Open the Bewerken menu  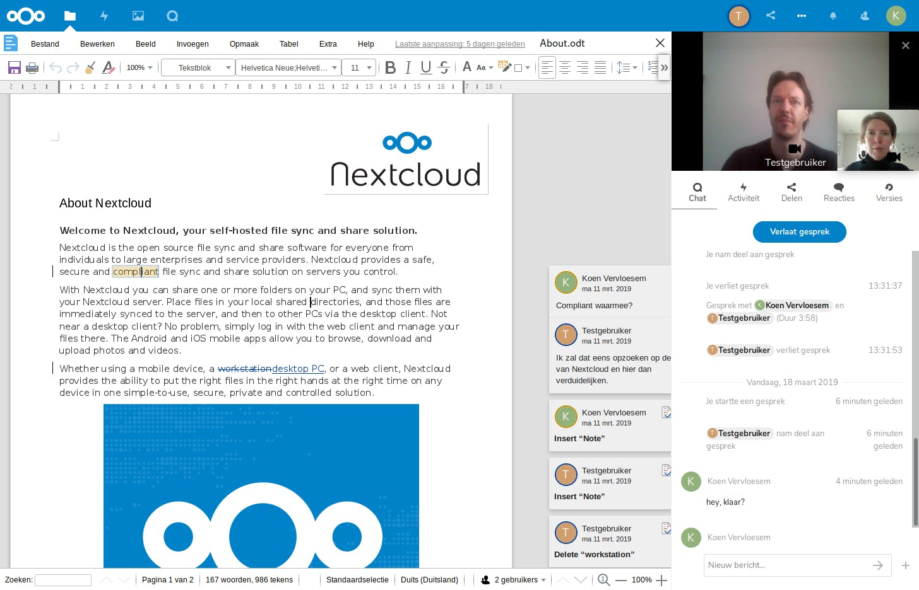pos(97,44)
